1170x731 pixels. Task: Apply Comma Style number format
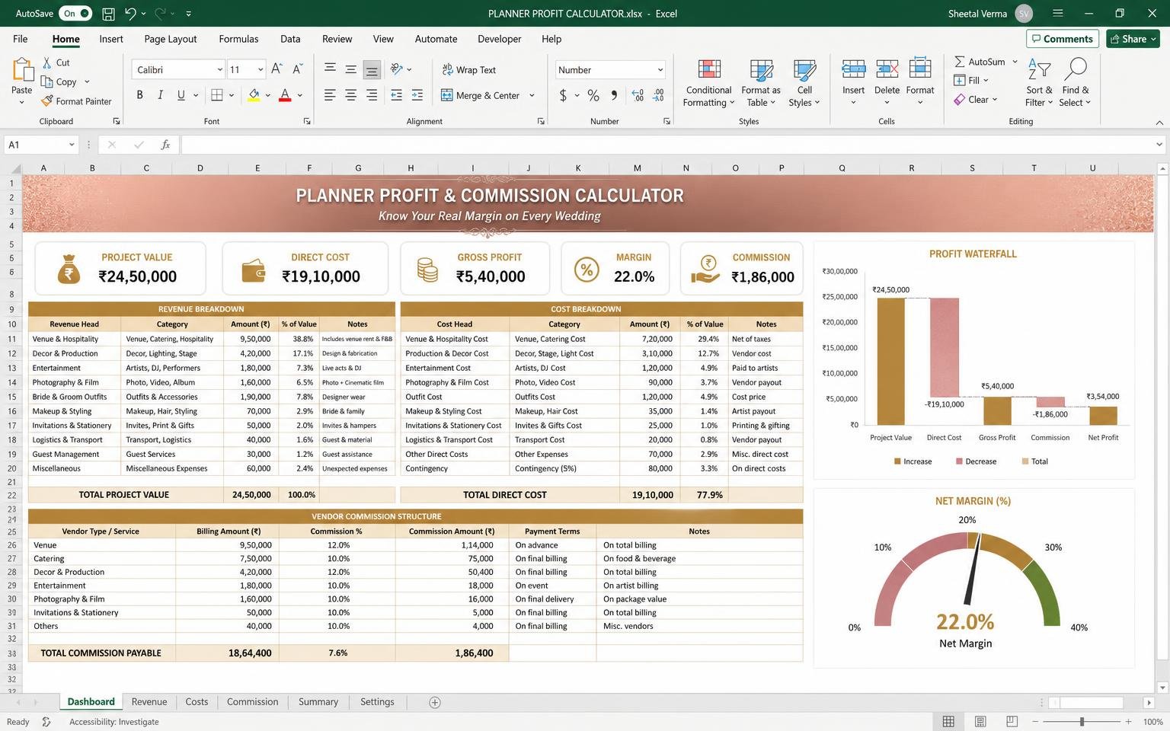click(x=615, y=95)
